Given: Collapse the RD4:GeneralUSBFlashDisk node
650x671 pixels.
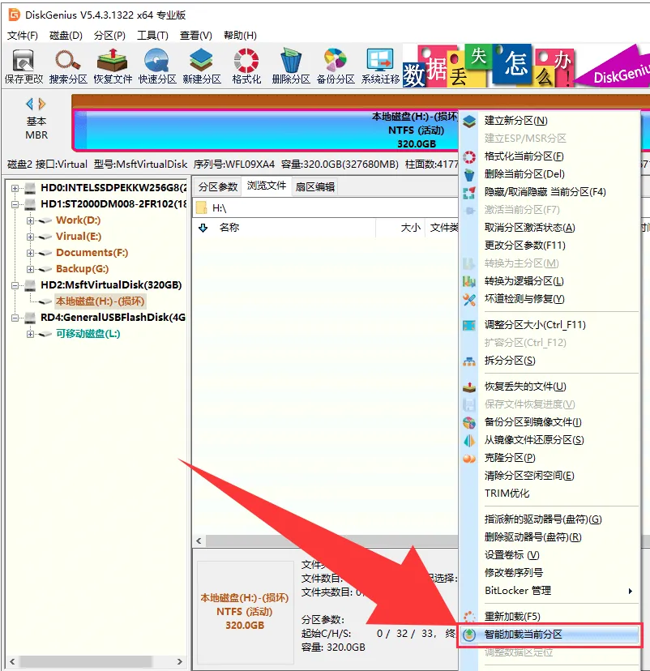Looking at the screenshot, I should [x=15, y=318].
